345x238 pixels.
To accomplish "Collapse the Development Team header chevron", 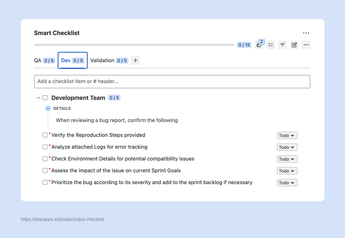I will tap(38, 98).
